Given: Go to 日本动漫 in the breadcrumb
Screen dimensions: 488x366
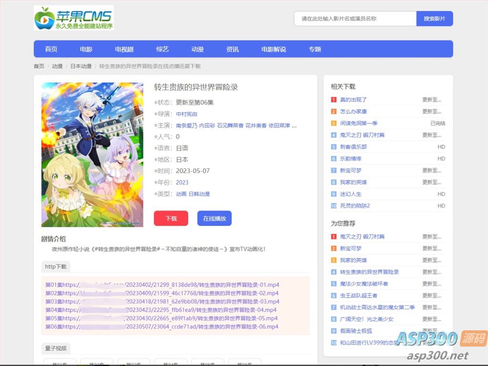Looking at the screenshot, I should (81, 66).
